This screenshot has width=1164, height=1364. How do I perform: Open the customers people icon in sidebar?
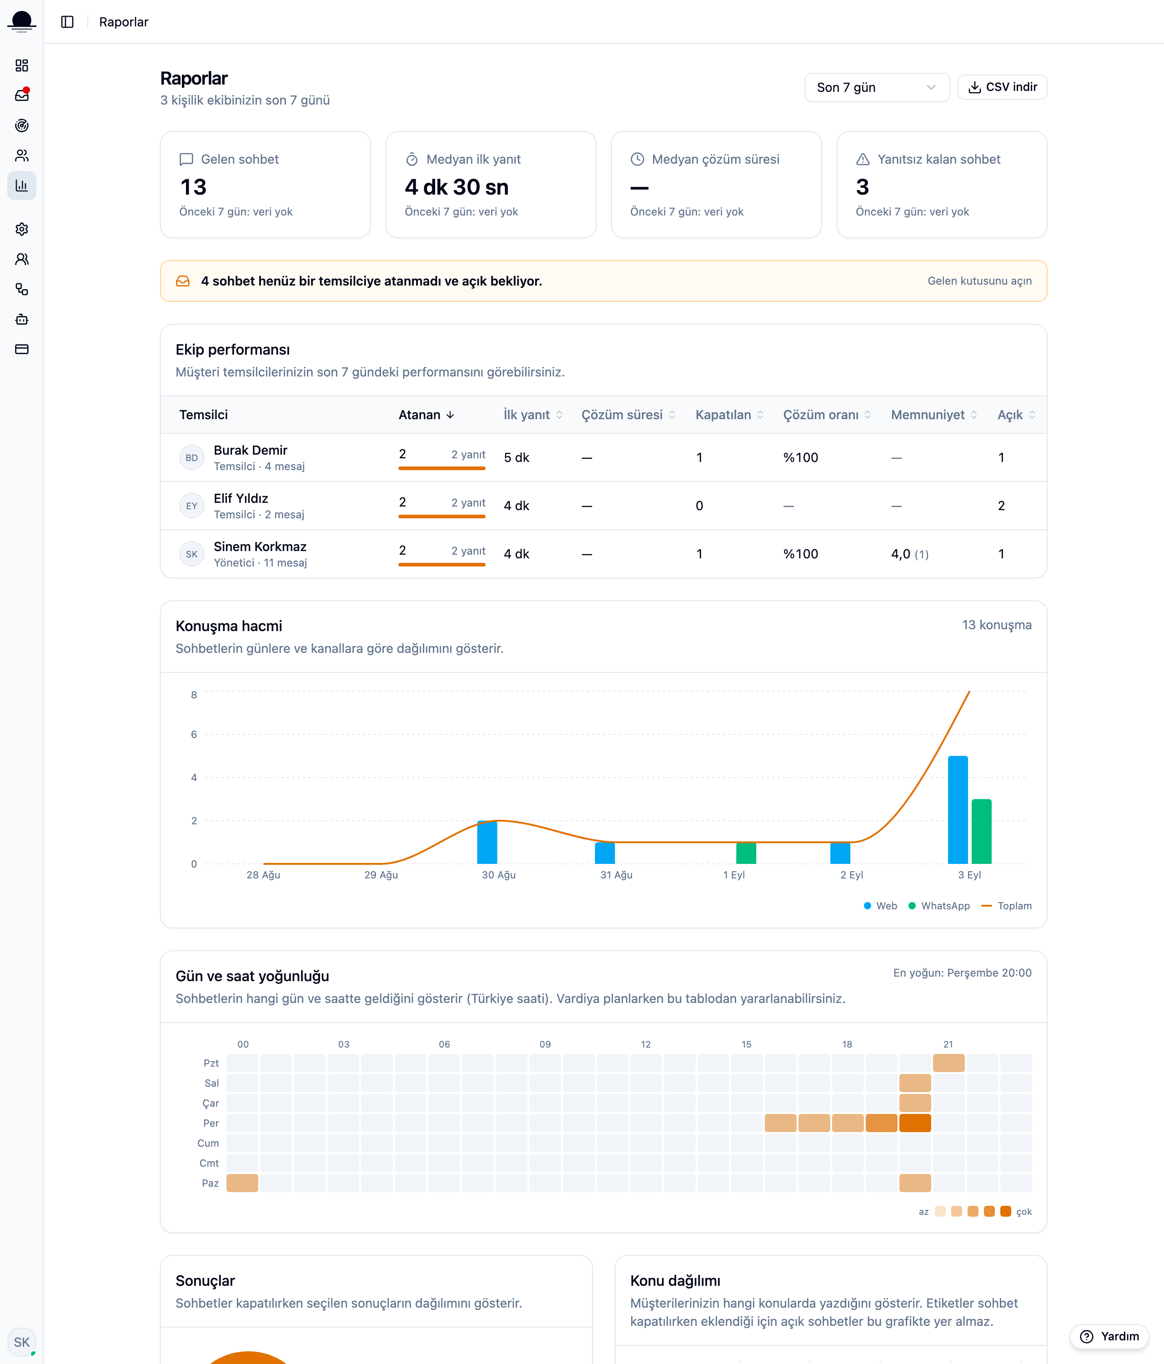(x=22, y=155)
